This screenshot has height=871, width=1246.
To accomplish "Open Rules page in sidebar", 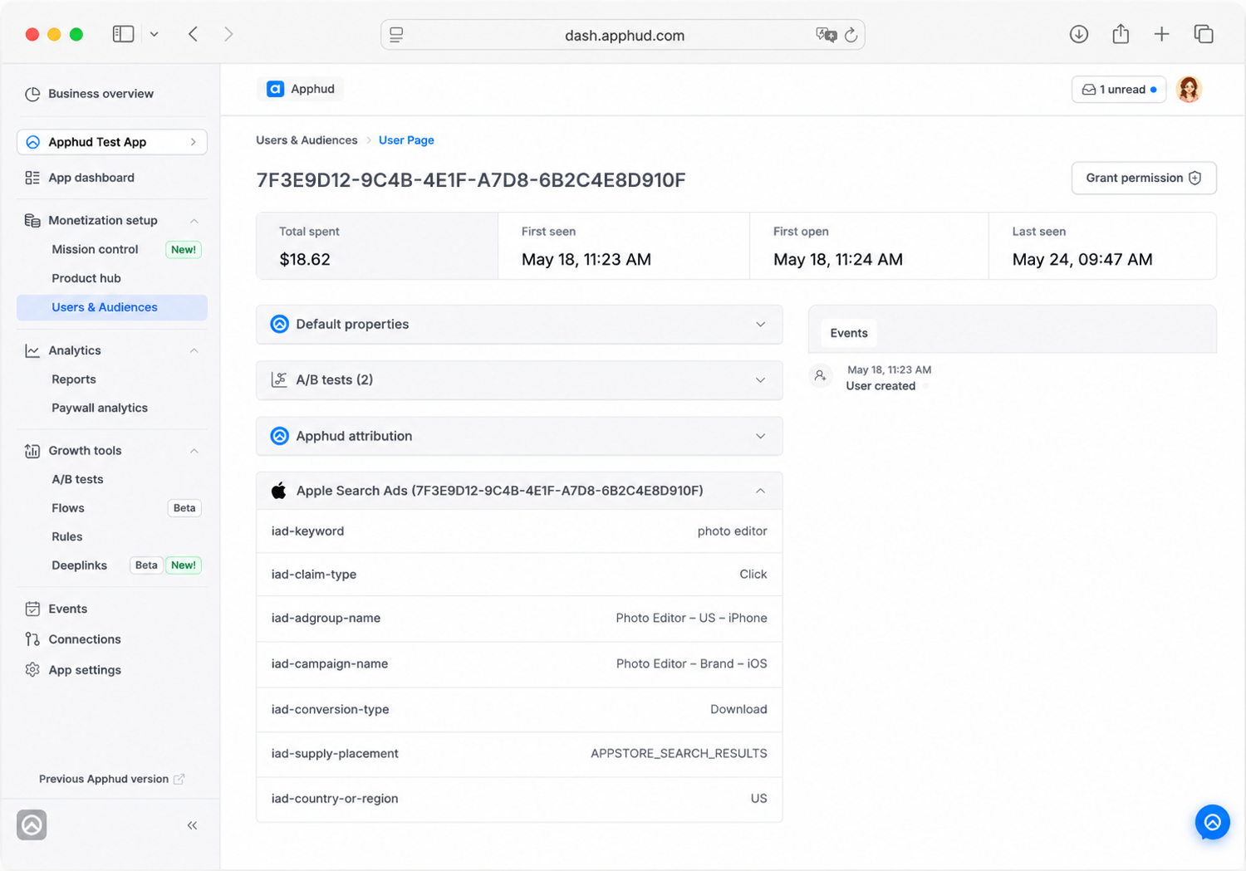I will tap(67, 536).
